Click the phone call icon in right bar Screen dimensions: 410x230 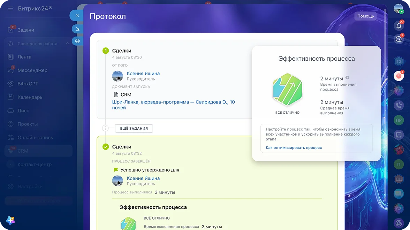click(398, 106)
